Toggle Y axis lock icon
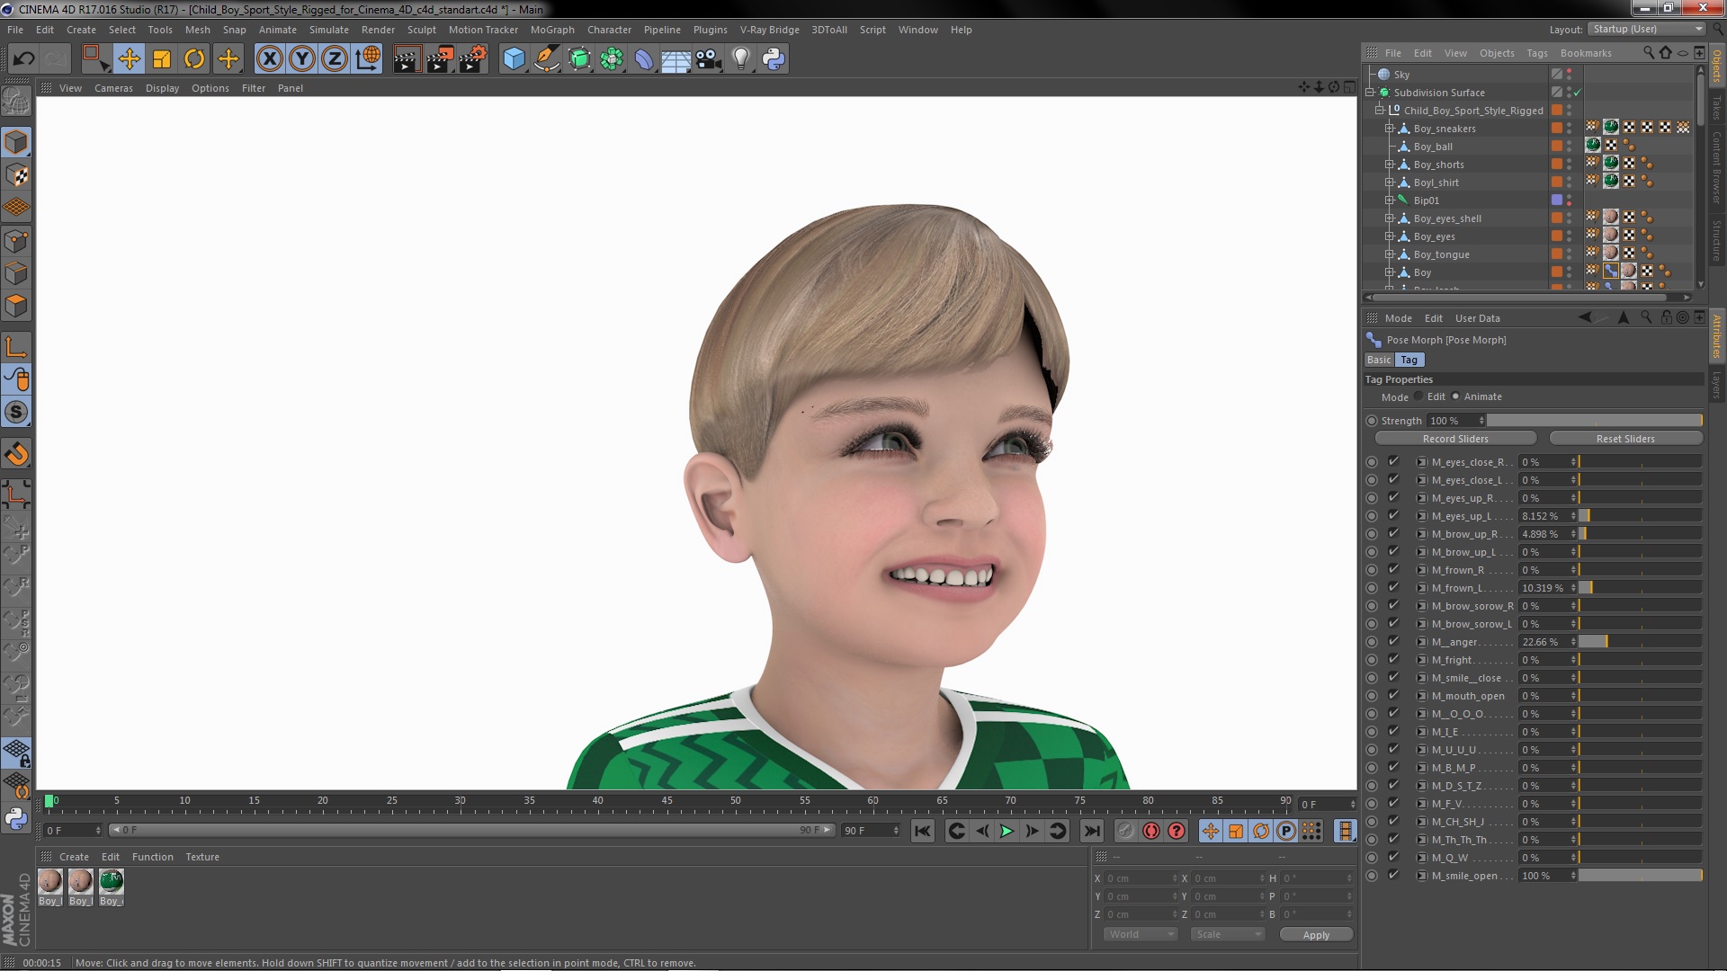The height and width of the screenshot is (971, 1727). (x=302, y=59)
